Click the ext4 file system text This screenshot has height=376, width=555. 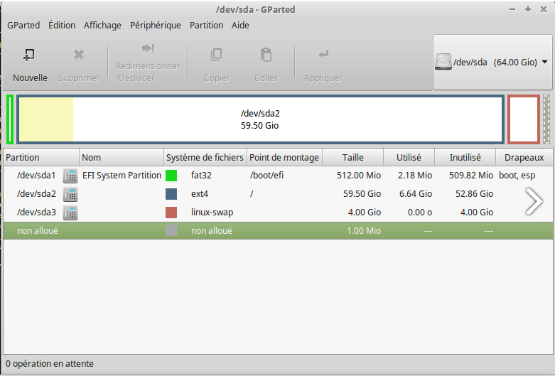coord(200,194)
